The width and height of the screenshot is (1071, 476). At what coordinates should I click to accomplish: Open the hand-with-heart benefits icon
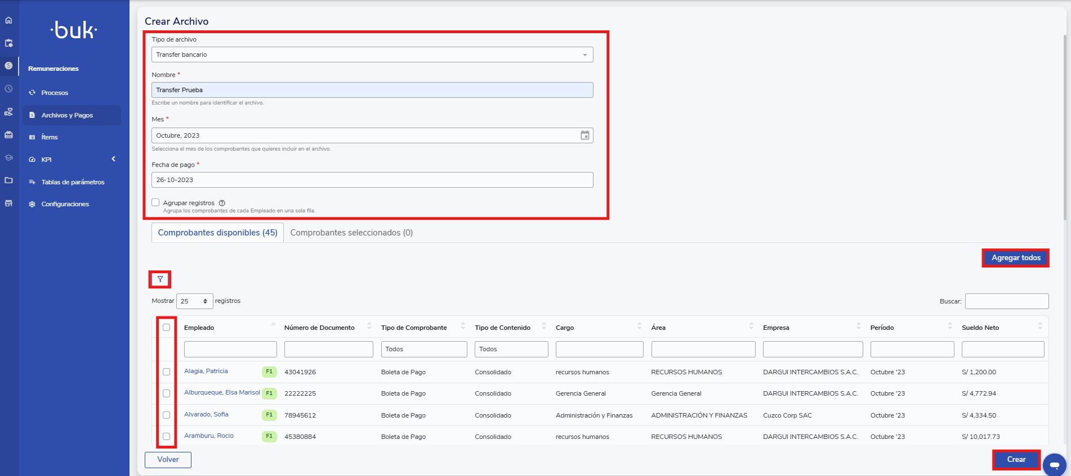8,112
